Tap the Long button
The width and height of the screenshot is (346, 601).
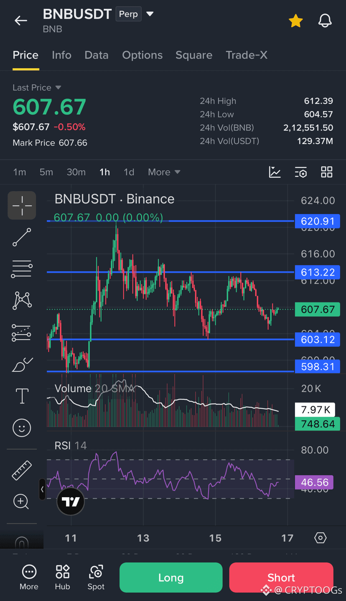[x=171, y=578]
